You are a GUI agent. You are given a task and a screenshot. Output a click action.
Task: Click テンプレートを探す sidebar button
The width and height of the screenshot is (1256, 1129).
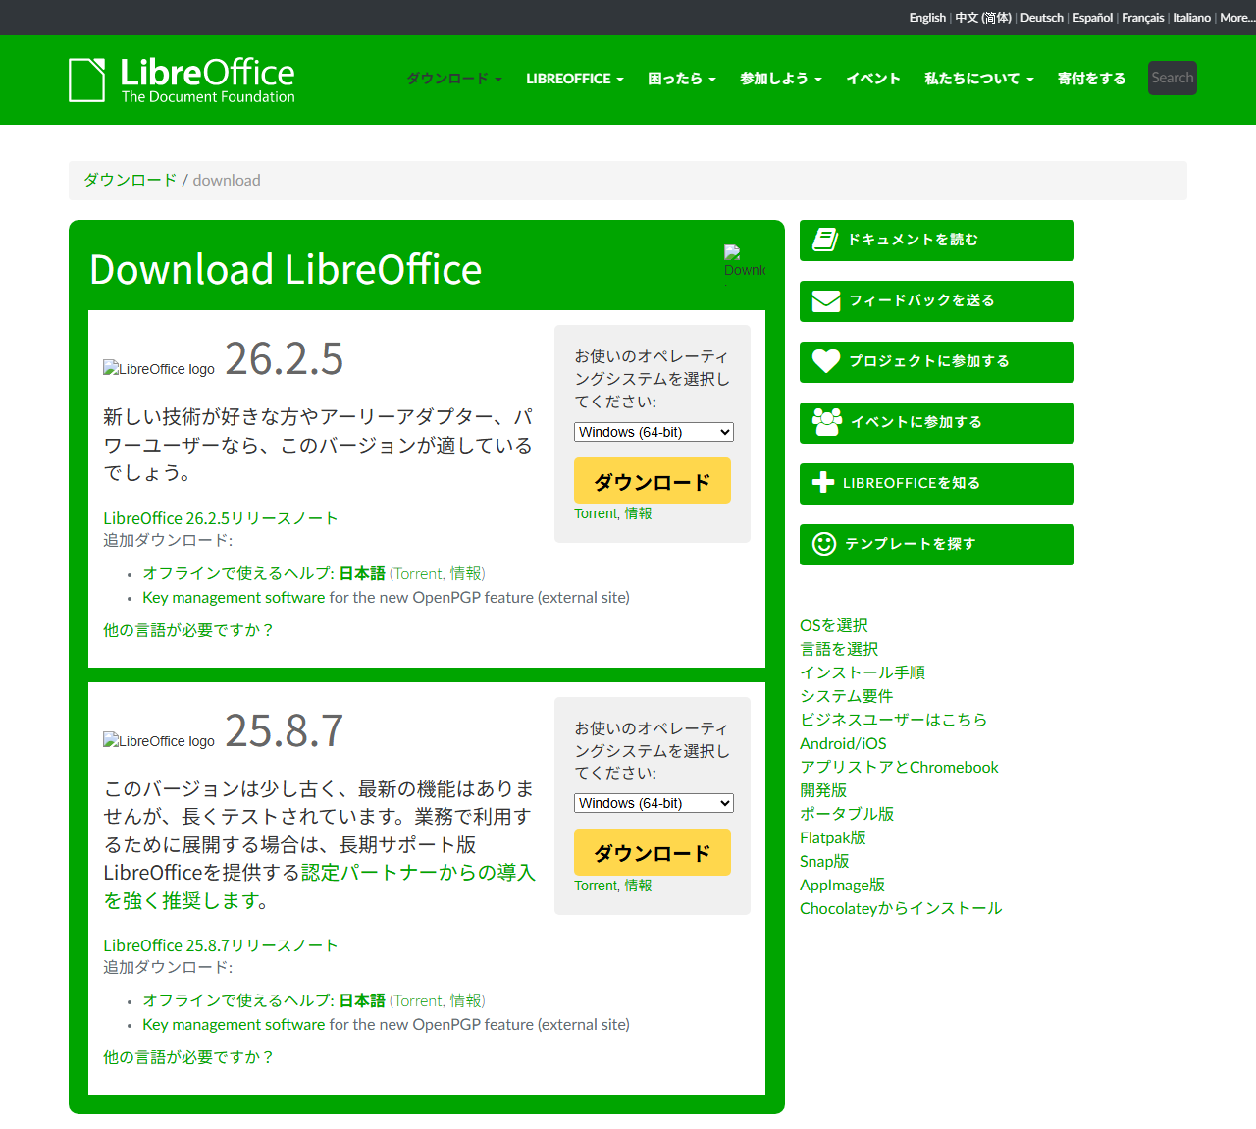pos(937,545)
